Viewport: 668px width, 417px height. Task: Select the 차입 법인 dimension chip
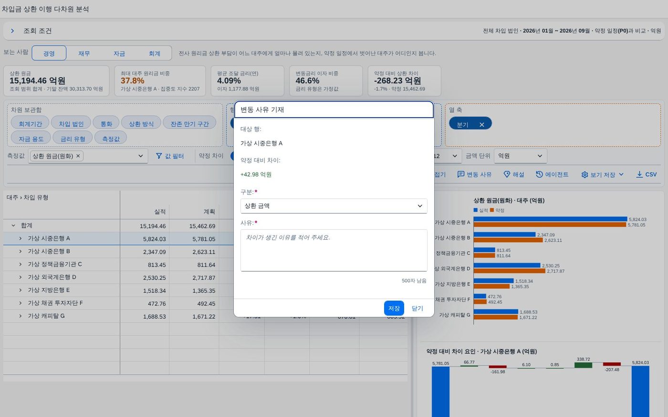click(71, 123)
